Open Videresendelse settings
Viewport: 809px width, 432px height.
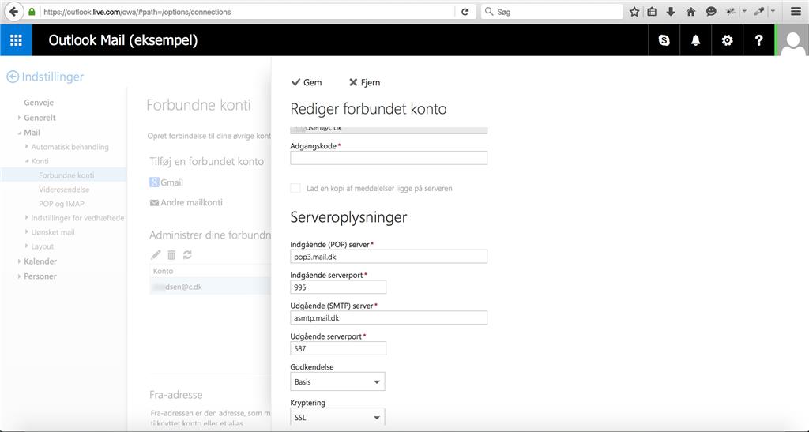click(64, 190)
